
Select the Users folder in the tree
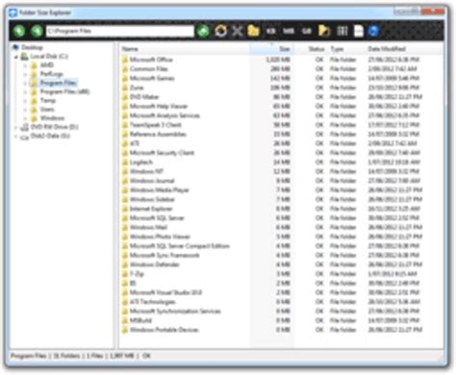[47, 110]
